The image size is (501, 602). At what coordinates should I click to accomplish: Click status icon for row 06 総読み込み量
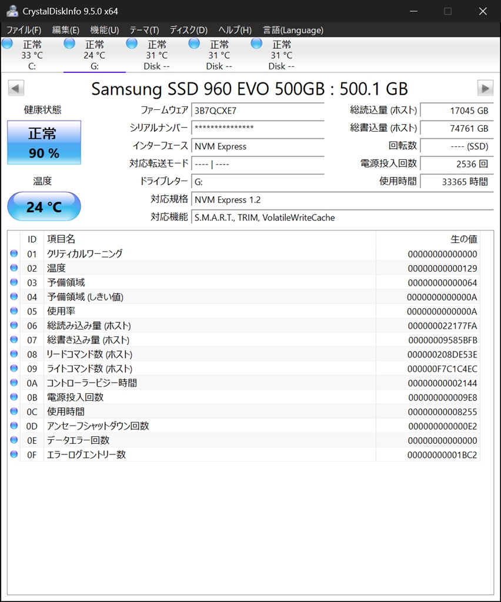coord(14,325)
